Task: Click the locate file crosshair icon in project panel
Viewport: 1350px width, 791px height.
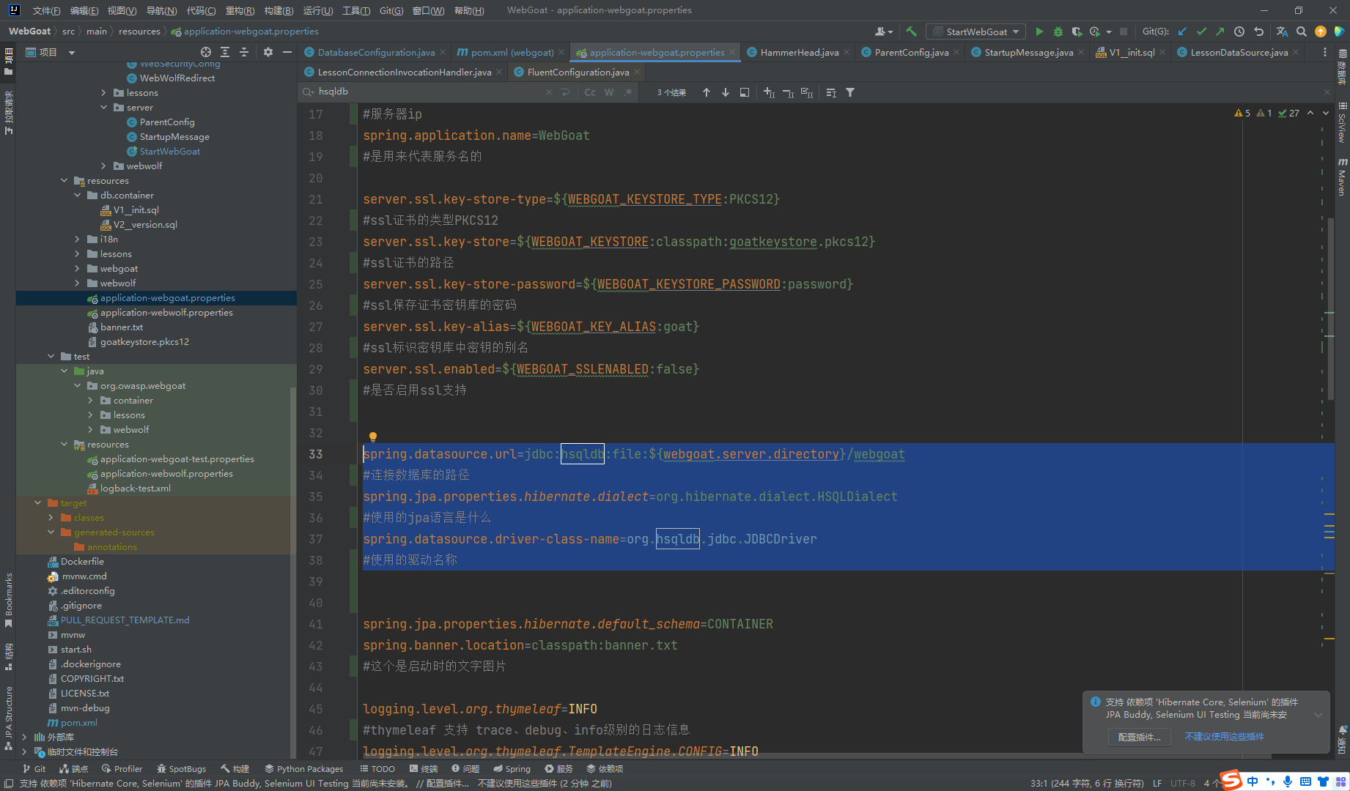Action: pyautogui.click(x=206, y=52)
